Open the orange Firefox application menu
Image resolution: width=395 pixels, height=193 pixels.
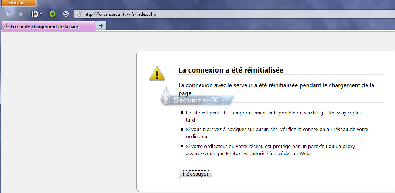19,3
